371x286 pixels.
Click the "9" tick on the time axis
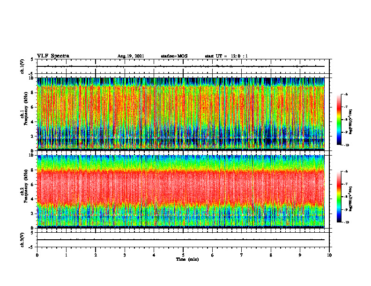300,255
